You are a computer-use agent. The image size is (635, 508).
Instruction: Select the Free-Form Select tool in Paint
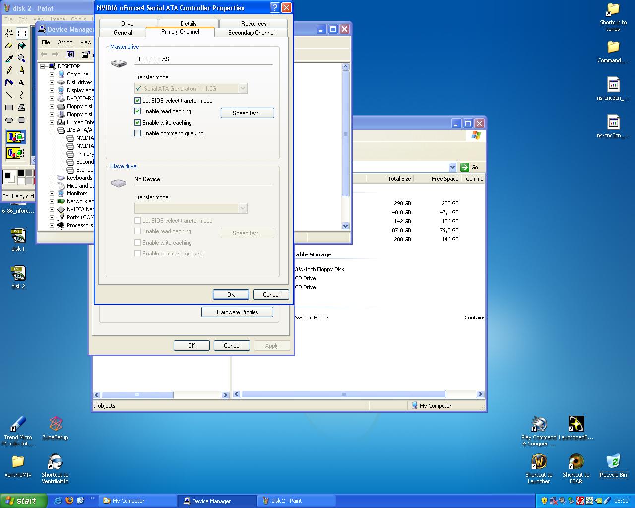tap(9, 33)
